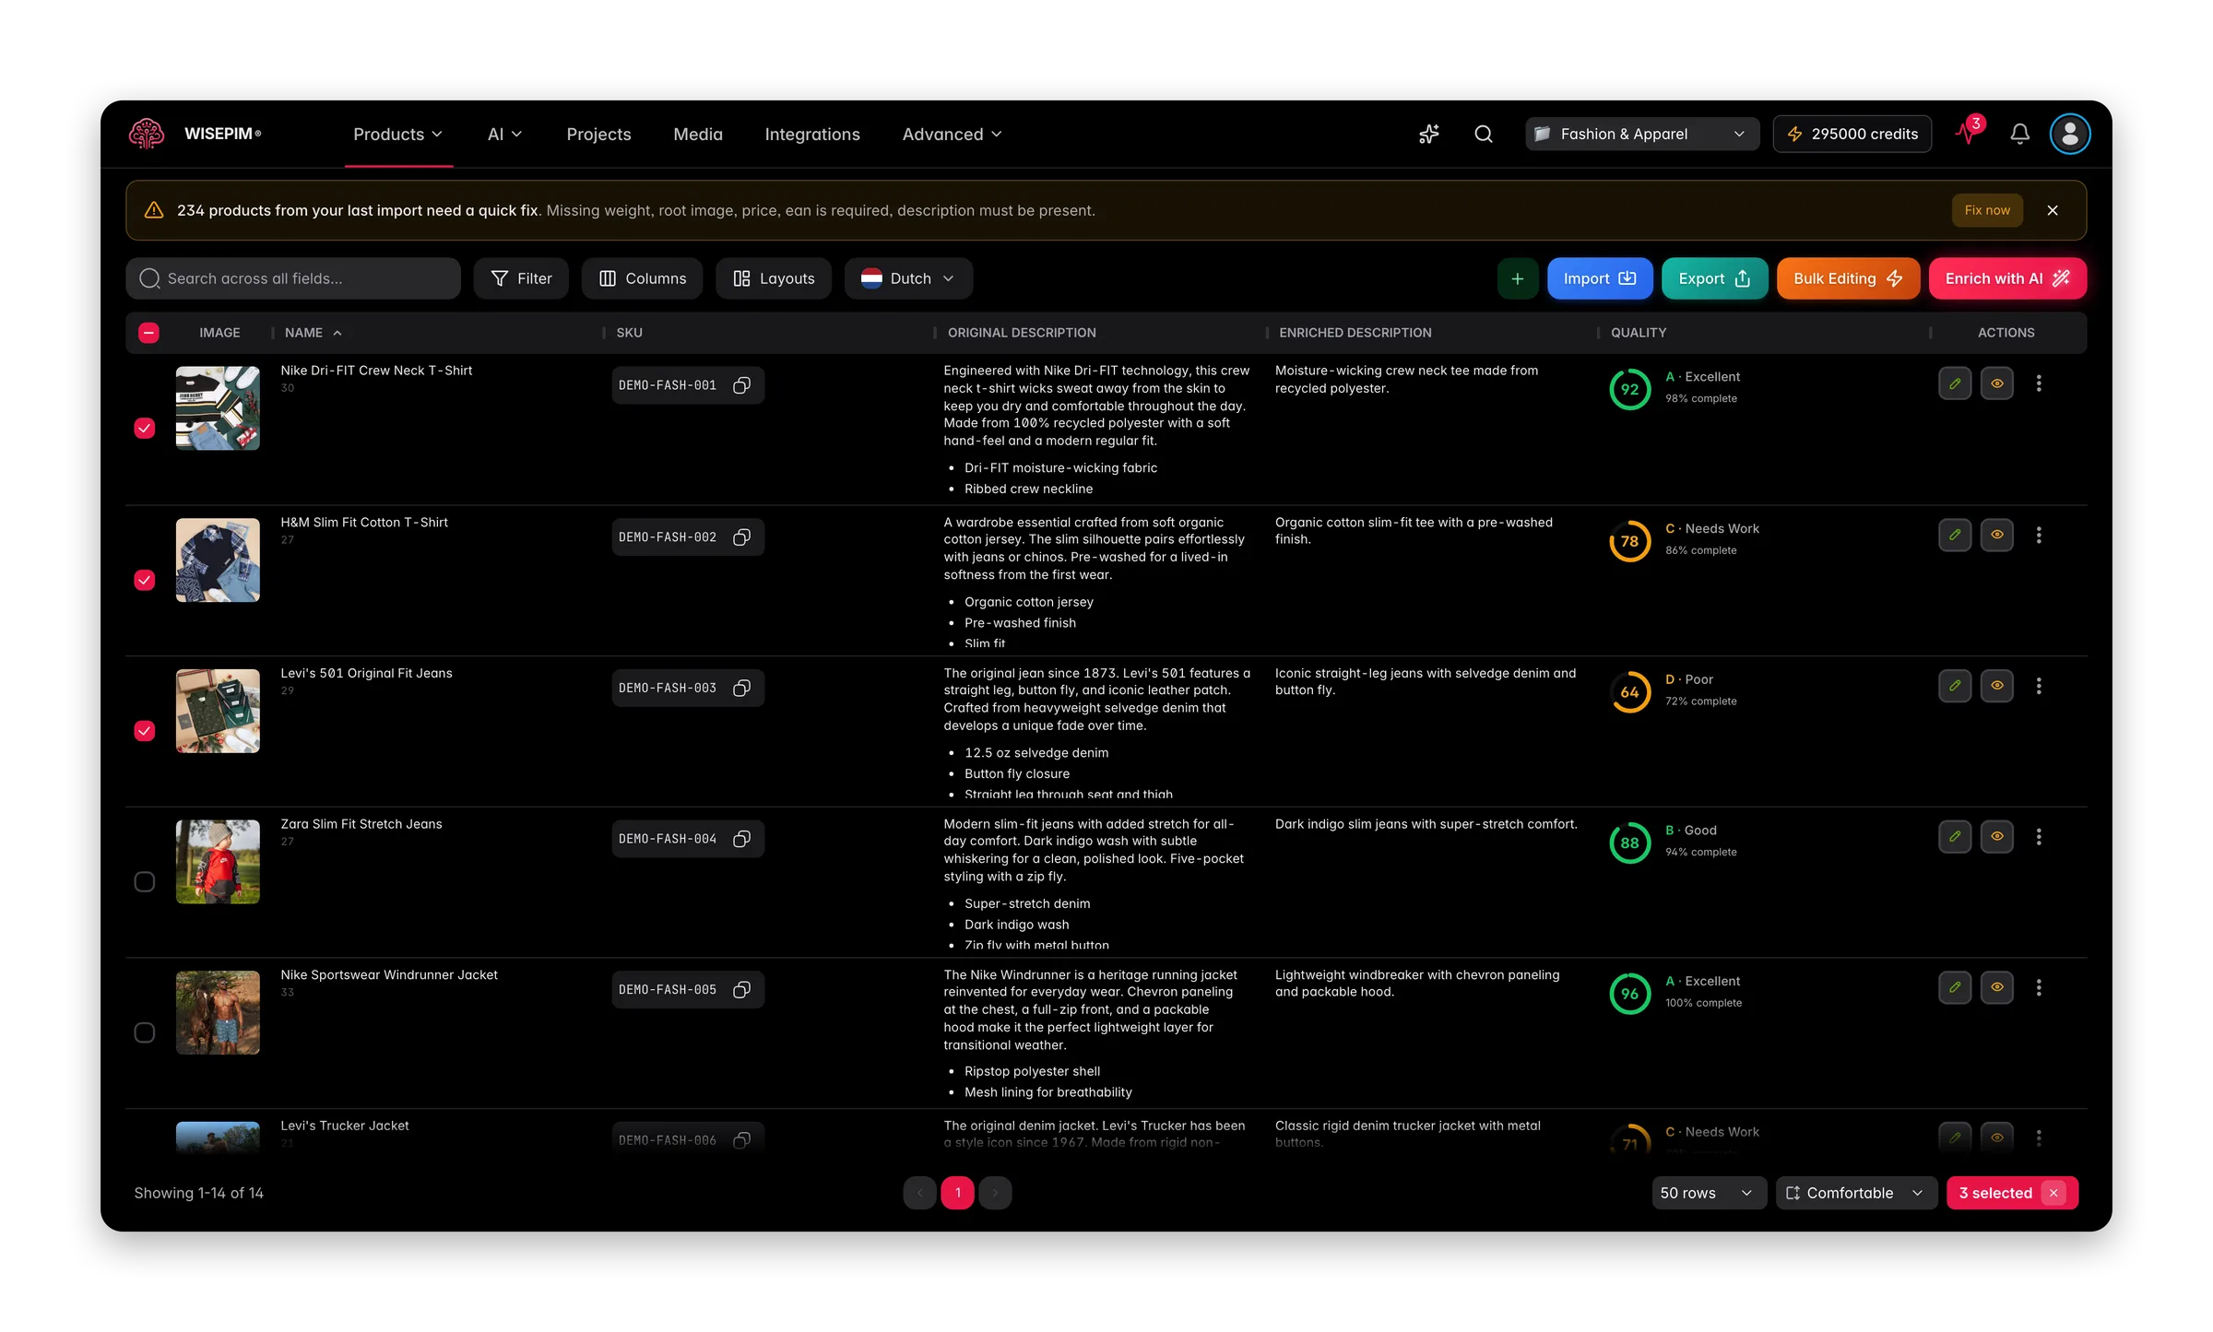Expand the AI menu
Viewport: 2213px width, 1332px height.
click(x=504, y=135)
